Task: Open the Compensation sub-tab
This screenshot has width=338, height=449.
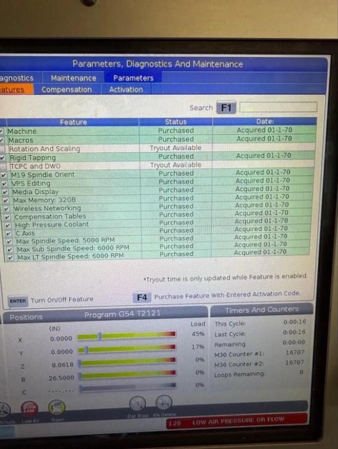Action: tap(66, 90)
